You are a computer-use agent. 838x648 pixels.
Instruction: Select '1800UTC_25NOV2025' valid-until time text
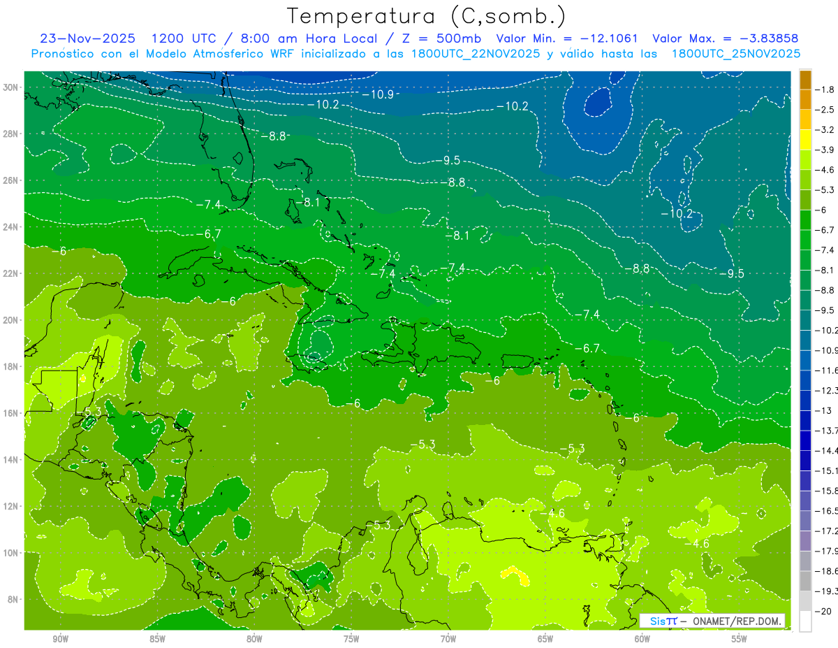pyautogui.click(x=735, y=54)
